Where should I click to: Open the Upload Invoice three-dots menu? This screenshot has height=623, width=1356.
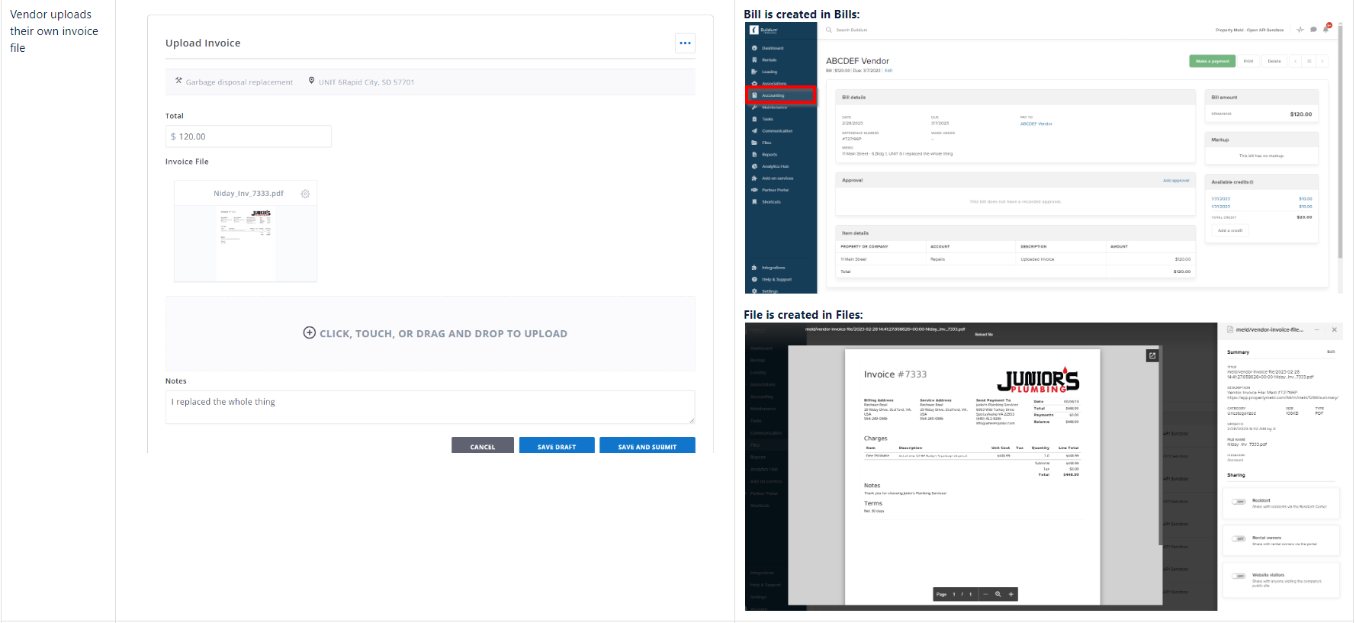tap(685, 43)
